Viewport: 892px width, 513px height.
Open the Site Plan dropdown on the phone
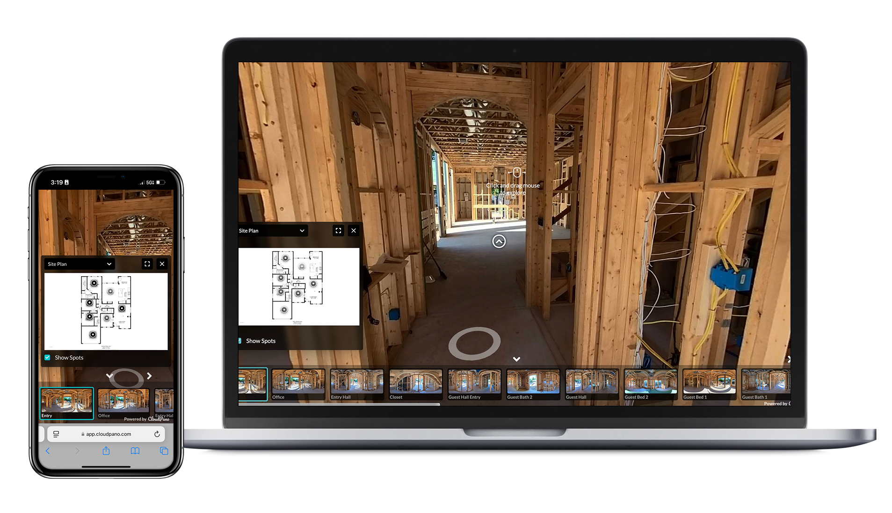79,264
